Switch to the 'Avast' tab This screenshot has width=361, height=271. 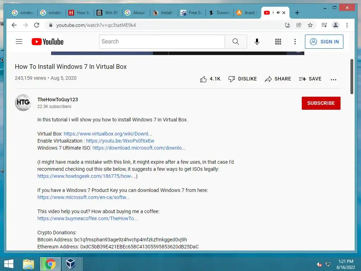tap(248, 13)
